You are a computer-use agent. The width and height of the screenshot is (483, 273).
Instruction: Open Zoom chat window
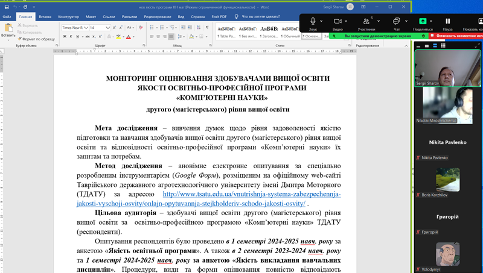click(x=396, y=22)
